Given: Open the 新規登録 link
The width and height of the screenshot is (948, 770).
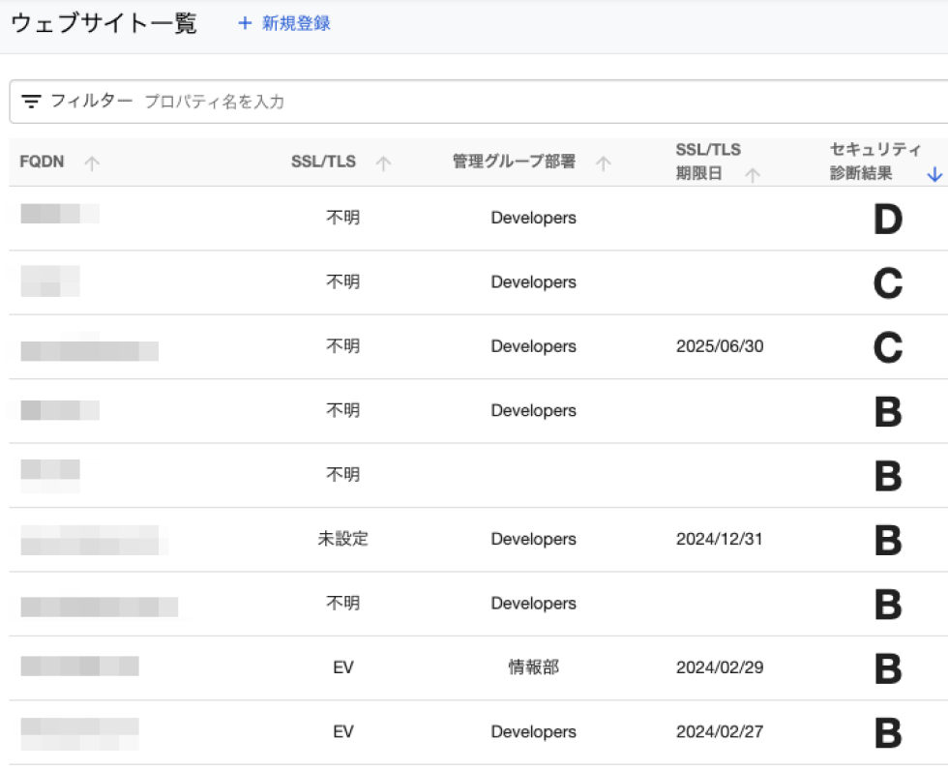Looking at the screenshot, I should point(296,23).
